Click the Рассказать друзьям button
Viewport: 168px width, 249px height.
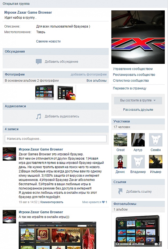tap(138, 110)
